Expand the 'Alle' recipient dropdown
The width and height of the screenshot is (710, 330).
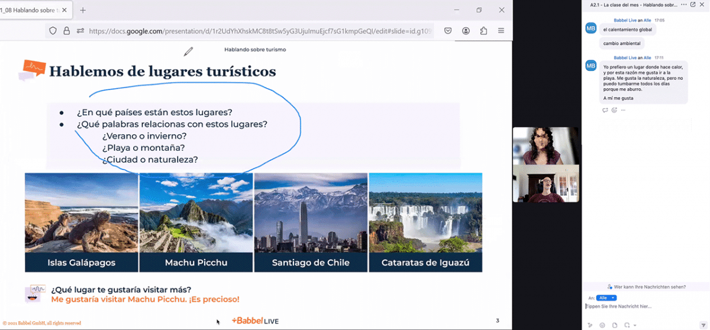tap(606, 297)
